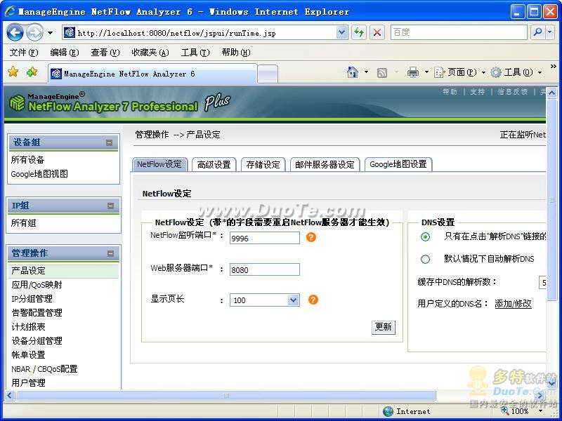Click the help icon beside NetFlow监听端口
This screenshot has width=562, height=421.
coord(311,237)
